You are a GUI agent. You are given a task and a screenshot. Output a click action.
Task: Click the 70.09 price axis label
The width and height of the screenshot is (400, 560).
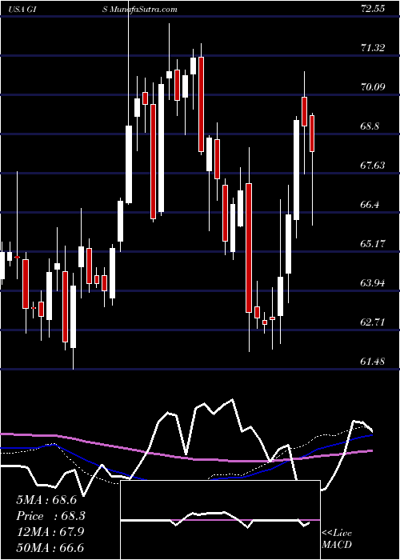click(x=373, y=87)
